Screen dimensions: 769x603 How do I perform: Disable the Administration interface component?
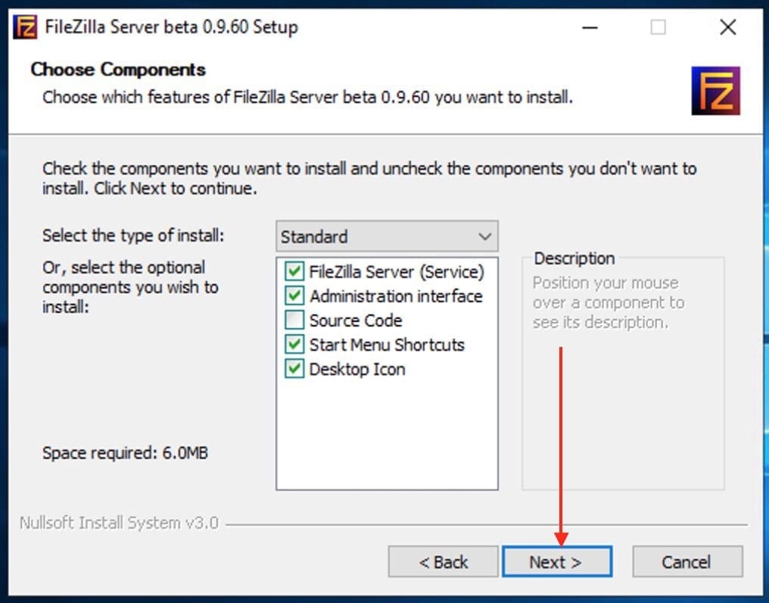click(x=293, y=296)
